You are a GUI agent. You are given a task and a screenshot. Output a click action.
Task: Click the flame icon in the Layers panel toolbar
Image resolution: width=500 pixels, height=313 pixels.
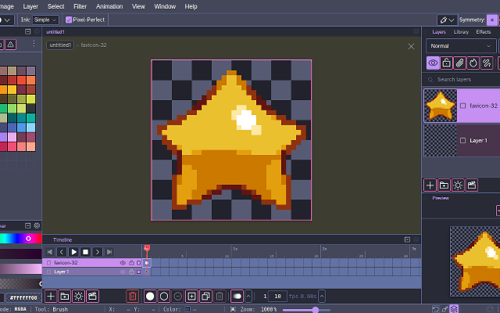(473, 63)
